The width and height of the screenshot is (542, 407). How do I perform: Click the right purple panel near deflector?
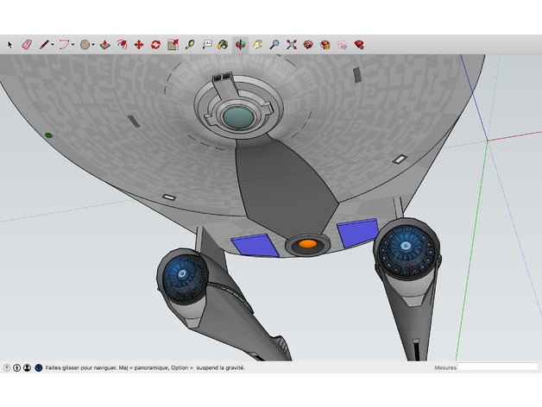[358, 233]
